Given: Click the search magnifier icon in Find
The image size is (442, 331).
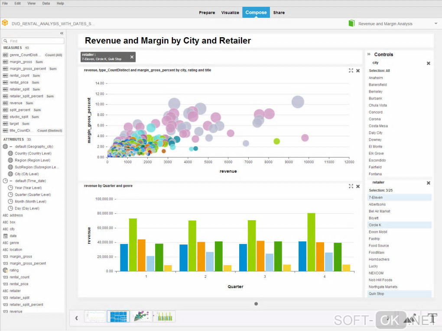Looking at the screenshot, I should [5, 41].
